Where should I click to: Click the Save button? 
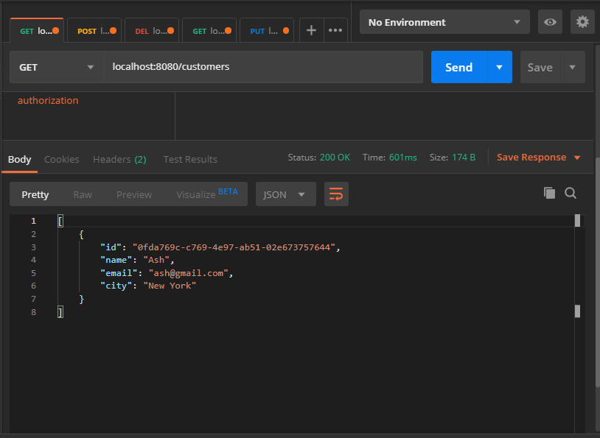[540, 67]
